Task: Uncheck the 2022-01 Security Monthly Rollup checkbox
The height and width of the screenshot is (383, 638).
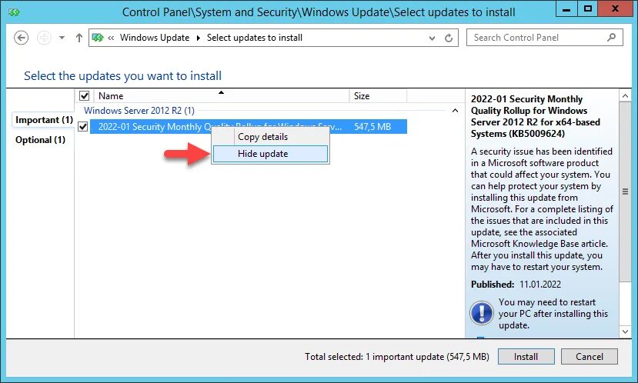Action: coord(83,127)
